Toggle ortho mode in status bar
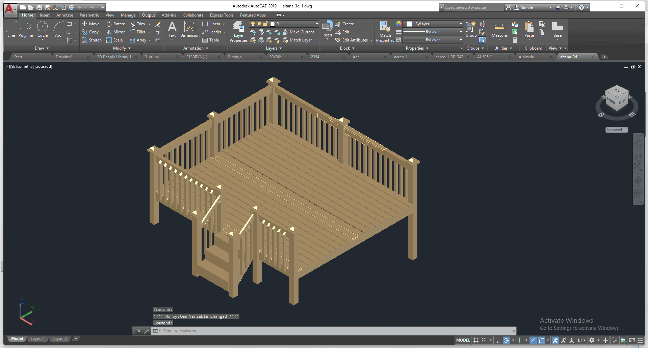 (x=498, y=340)
